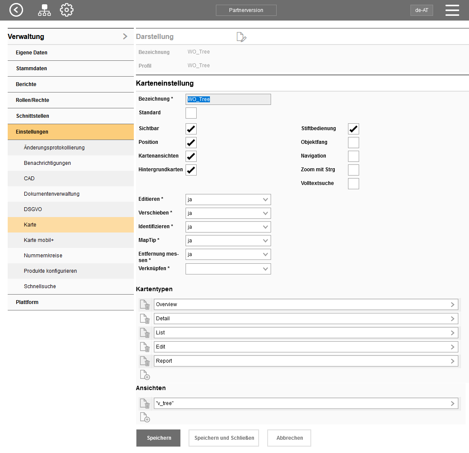
Task: Uncheck the Stiftbedienung checkbox
Action: (x=353, y=129)
